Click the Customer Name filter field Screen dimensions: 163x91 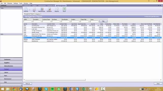pyautogui.click(x=46, y=21)
